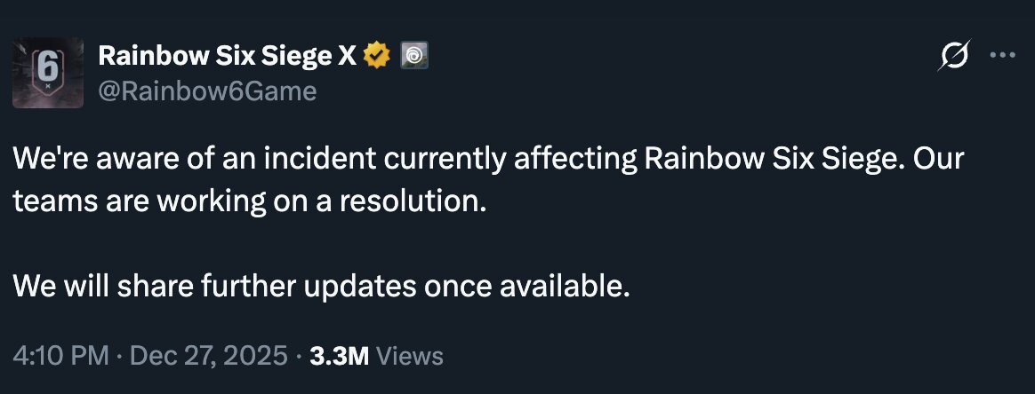Click the gold verified checkmark badge
1035x394 pixels.
point(378,57)
